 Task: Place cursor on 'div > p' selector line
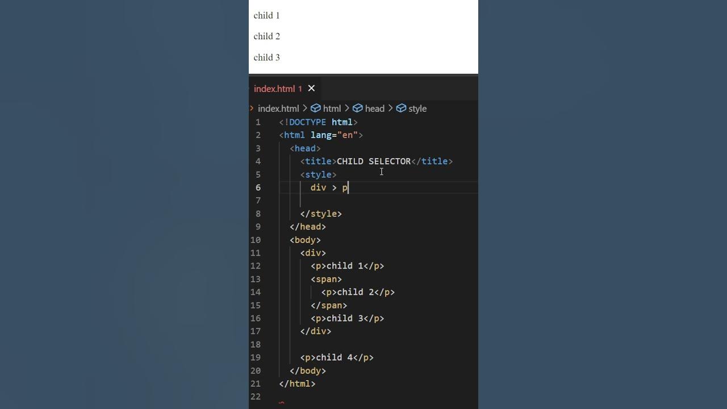click(x=329, y=187)
